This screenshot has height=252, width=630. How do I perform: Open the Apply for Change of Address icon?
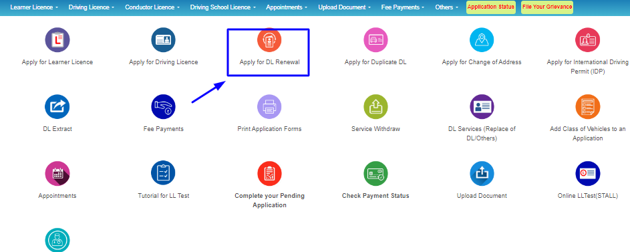point(482,40)
